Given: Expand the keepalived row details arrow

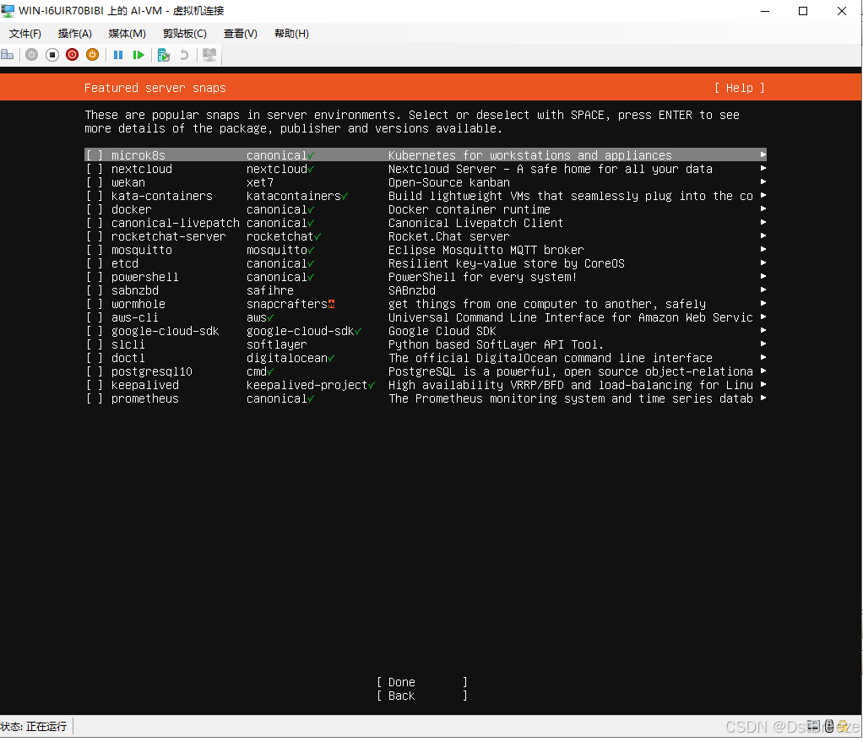Looking at the screenshot, I should coord(763,384).
